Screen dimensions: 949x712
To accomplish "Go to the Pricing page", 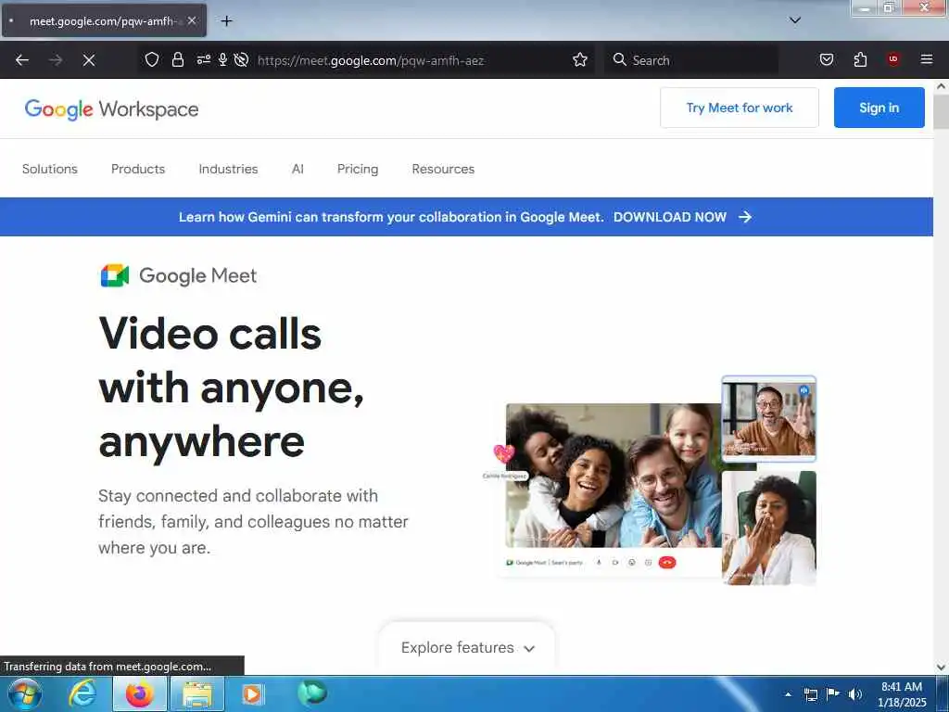I will click(358, 169).
